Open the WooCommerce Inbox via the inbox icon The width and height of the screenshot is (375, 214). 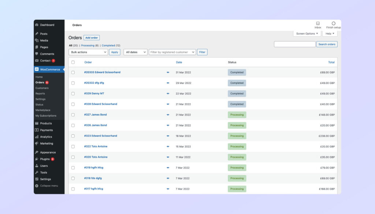[x=318, y=23]
